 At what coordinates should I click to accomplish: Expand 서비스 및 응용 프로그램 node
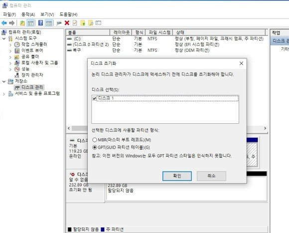point(4,94)
